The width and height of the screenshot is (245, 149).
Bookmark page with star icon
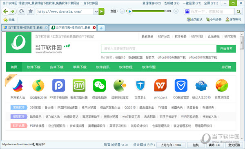31,11
